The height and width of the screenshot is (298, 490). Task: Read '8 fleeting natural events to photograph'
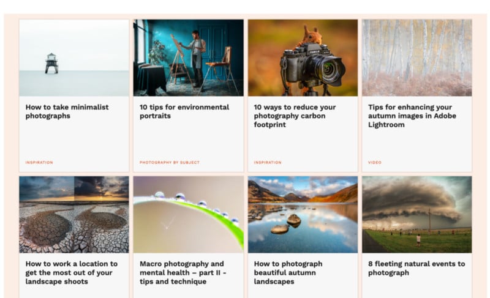(417, 269)
